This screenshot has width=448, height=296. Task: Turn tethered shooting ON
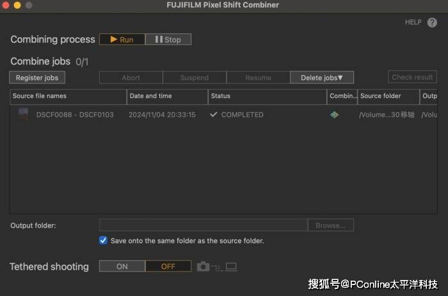coord(122,267)
